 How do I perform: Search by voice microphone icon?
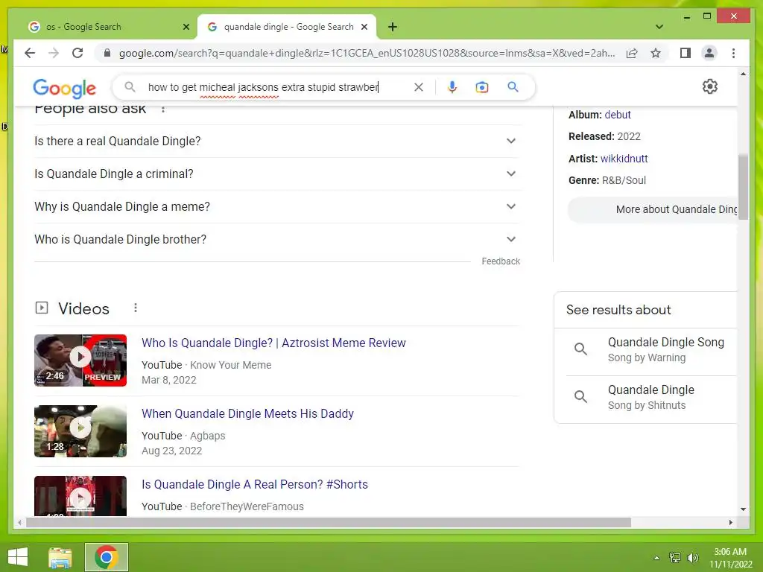tap(452, 87)
